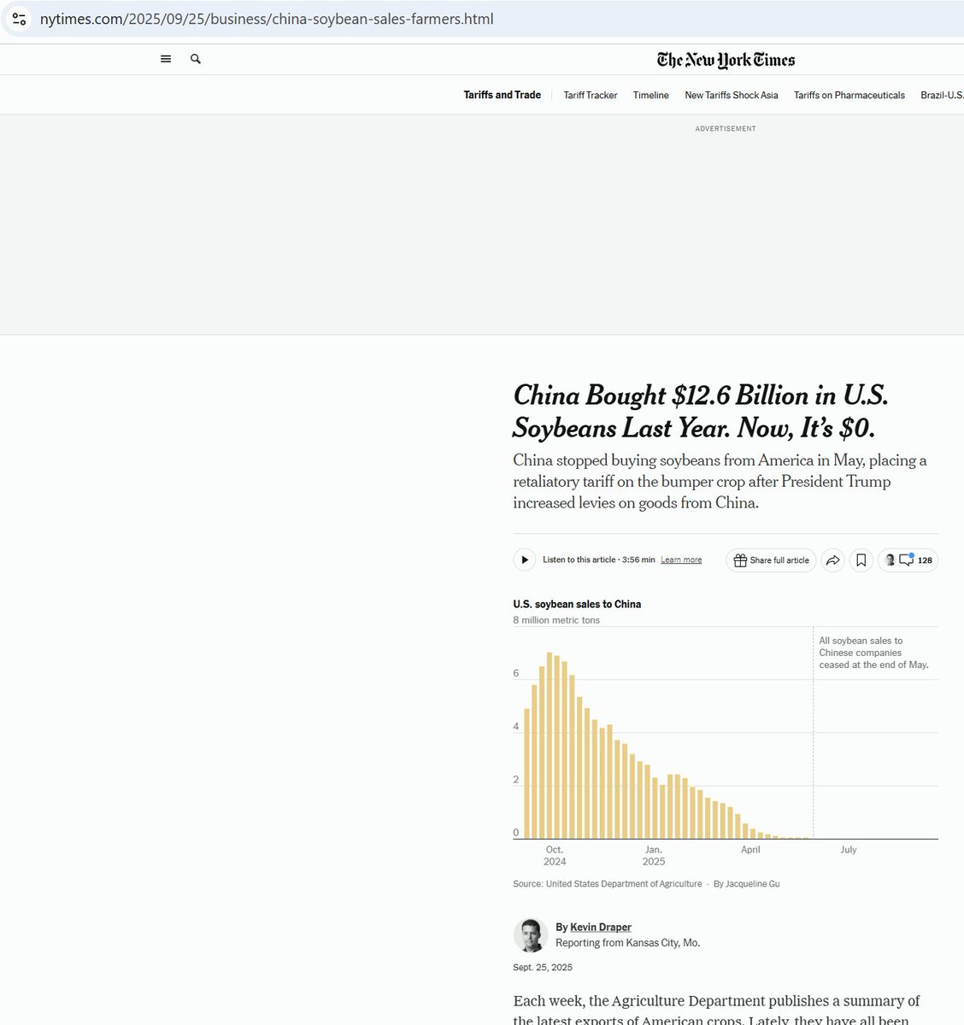The image size is (964, 1025).
Task: Open the Tariffs and Trade section
Action: pyautogui.click(x=502, y=95)
